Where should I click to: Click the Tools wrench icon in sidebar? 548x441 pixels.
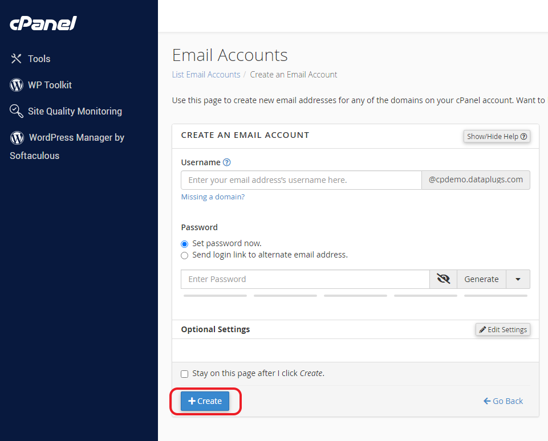[x=17, y=59]
